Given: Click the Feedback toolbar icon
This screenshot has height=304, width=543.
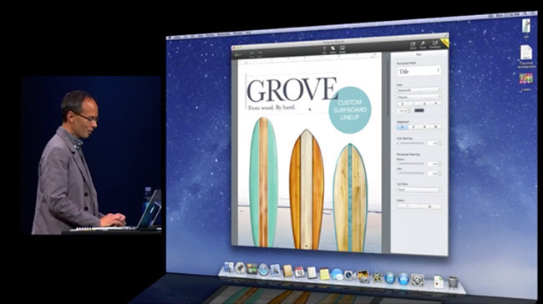Looking at the screenshot, I should click(434, 44).
